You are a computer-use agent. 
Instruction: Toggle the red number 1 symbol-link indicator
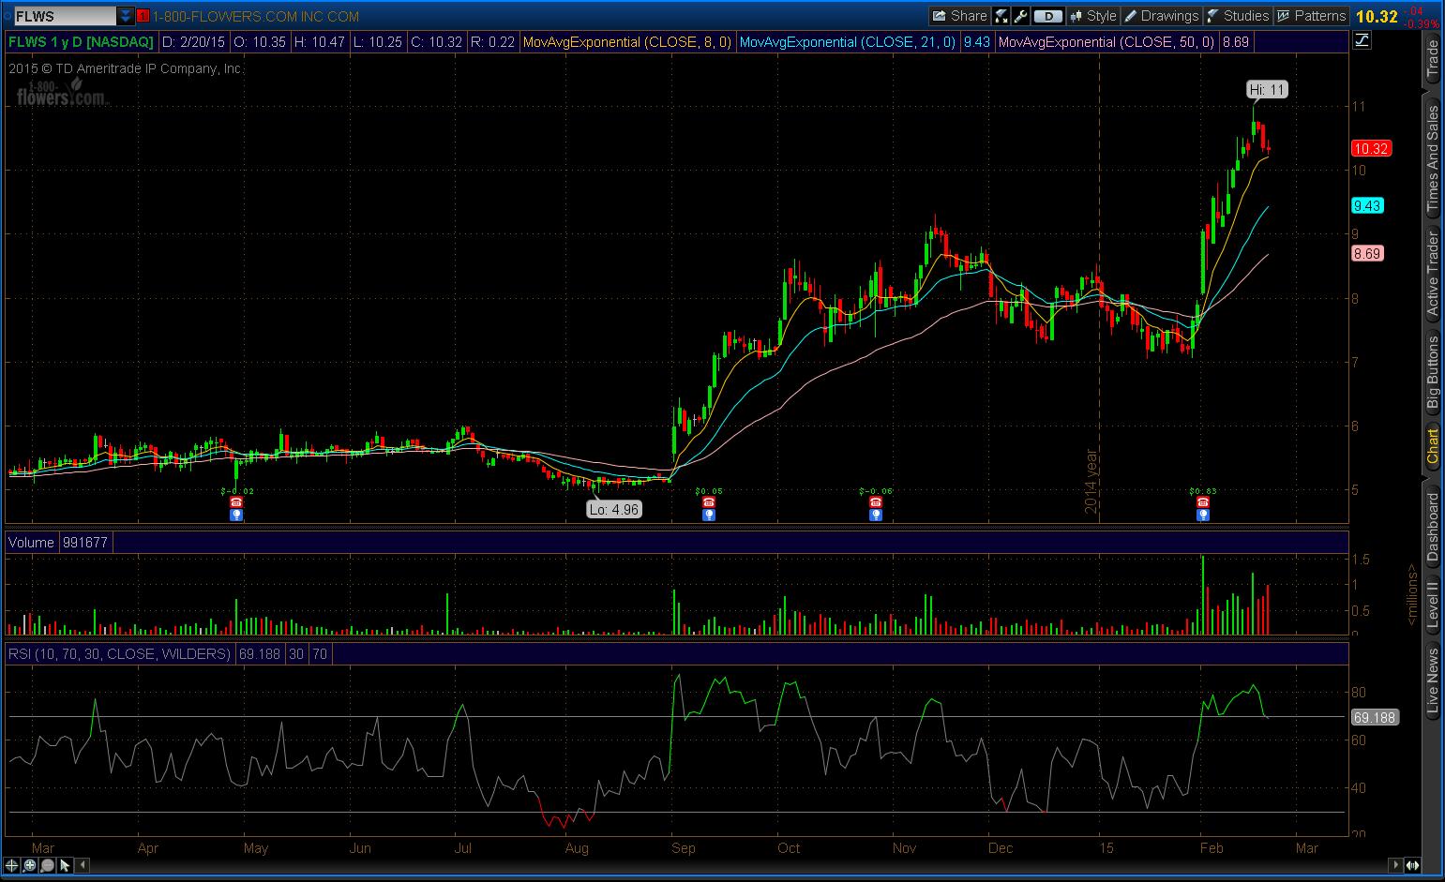click(x=143, y=16)
